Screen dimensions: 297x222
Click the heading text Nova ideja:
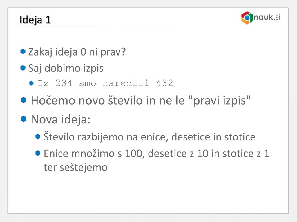click(61, 119)
